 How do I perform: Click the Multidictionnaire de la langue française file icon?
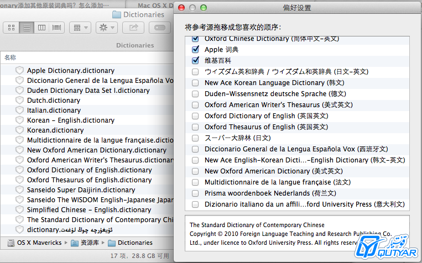[x=19, y=140]
